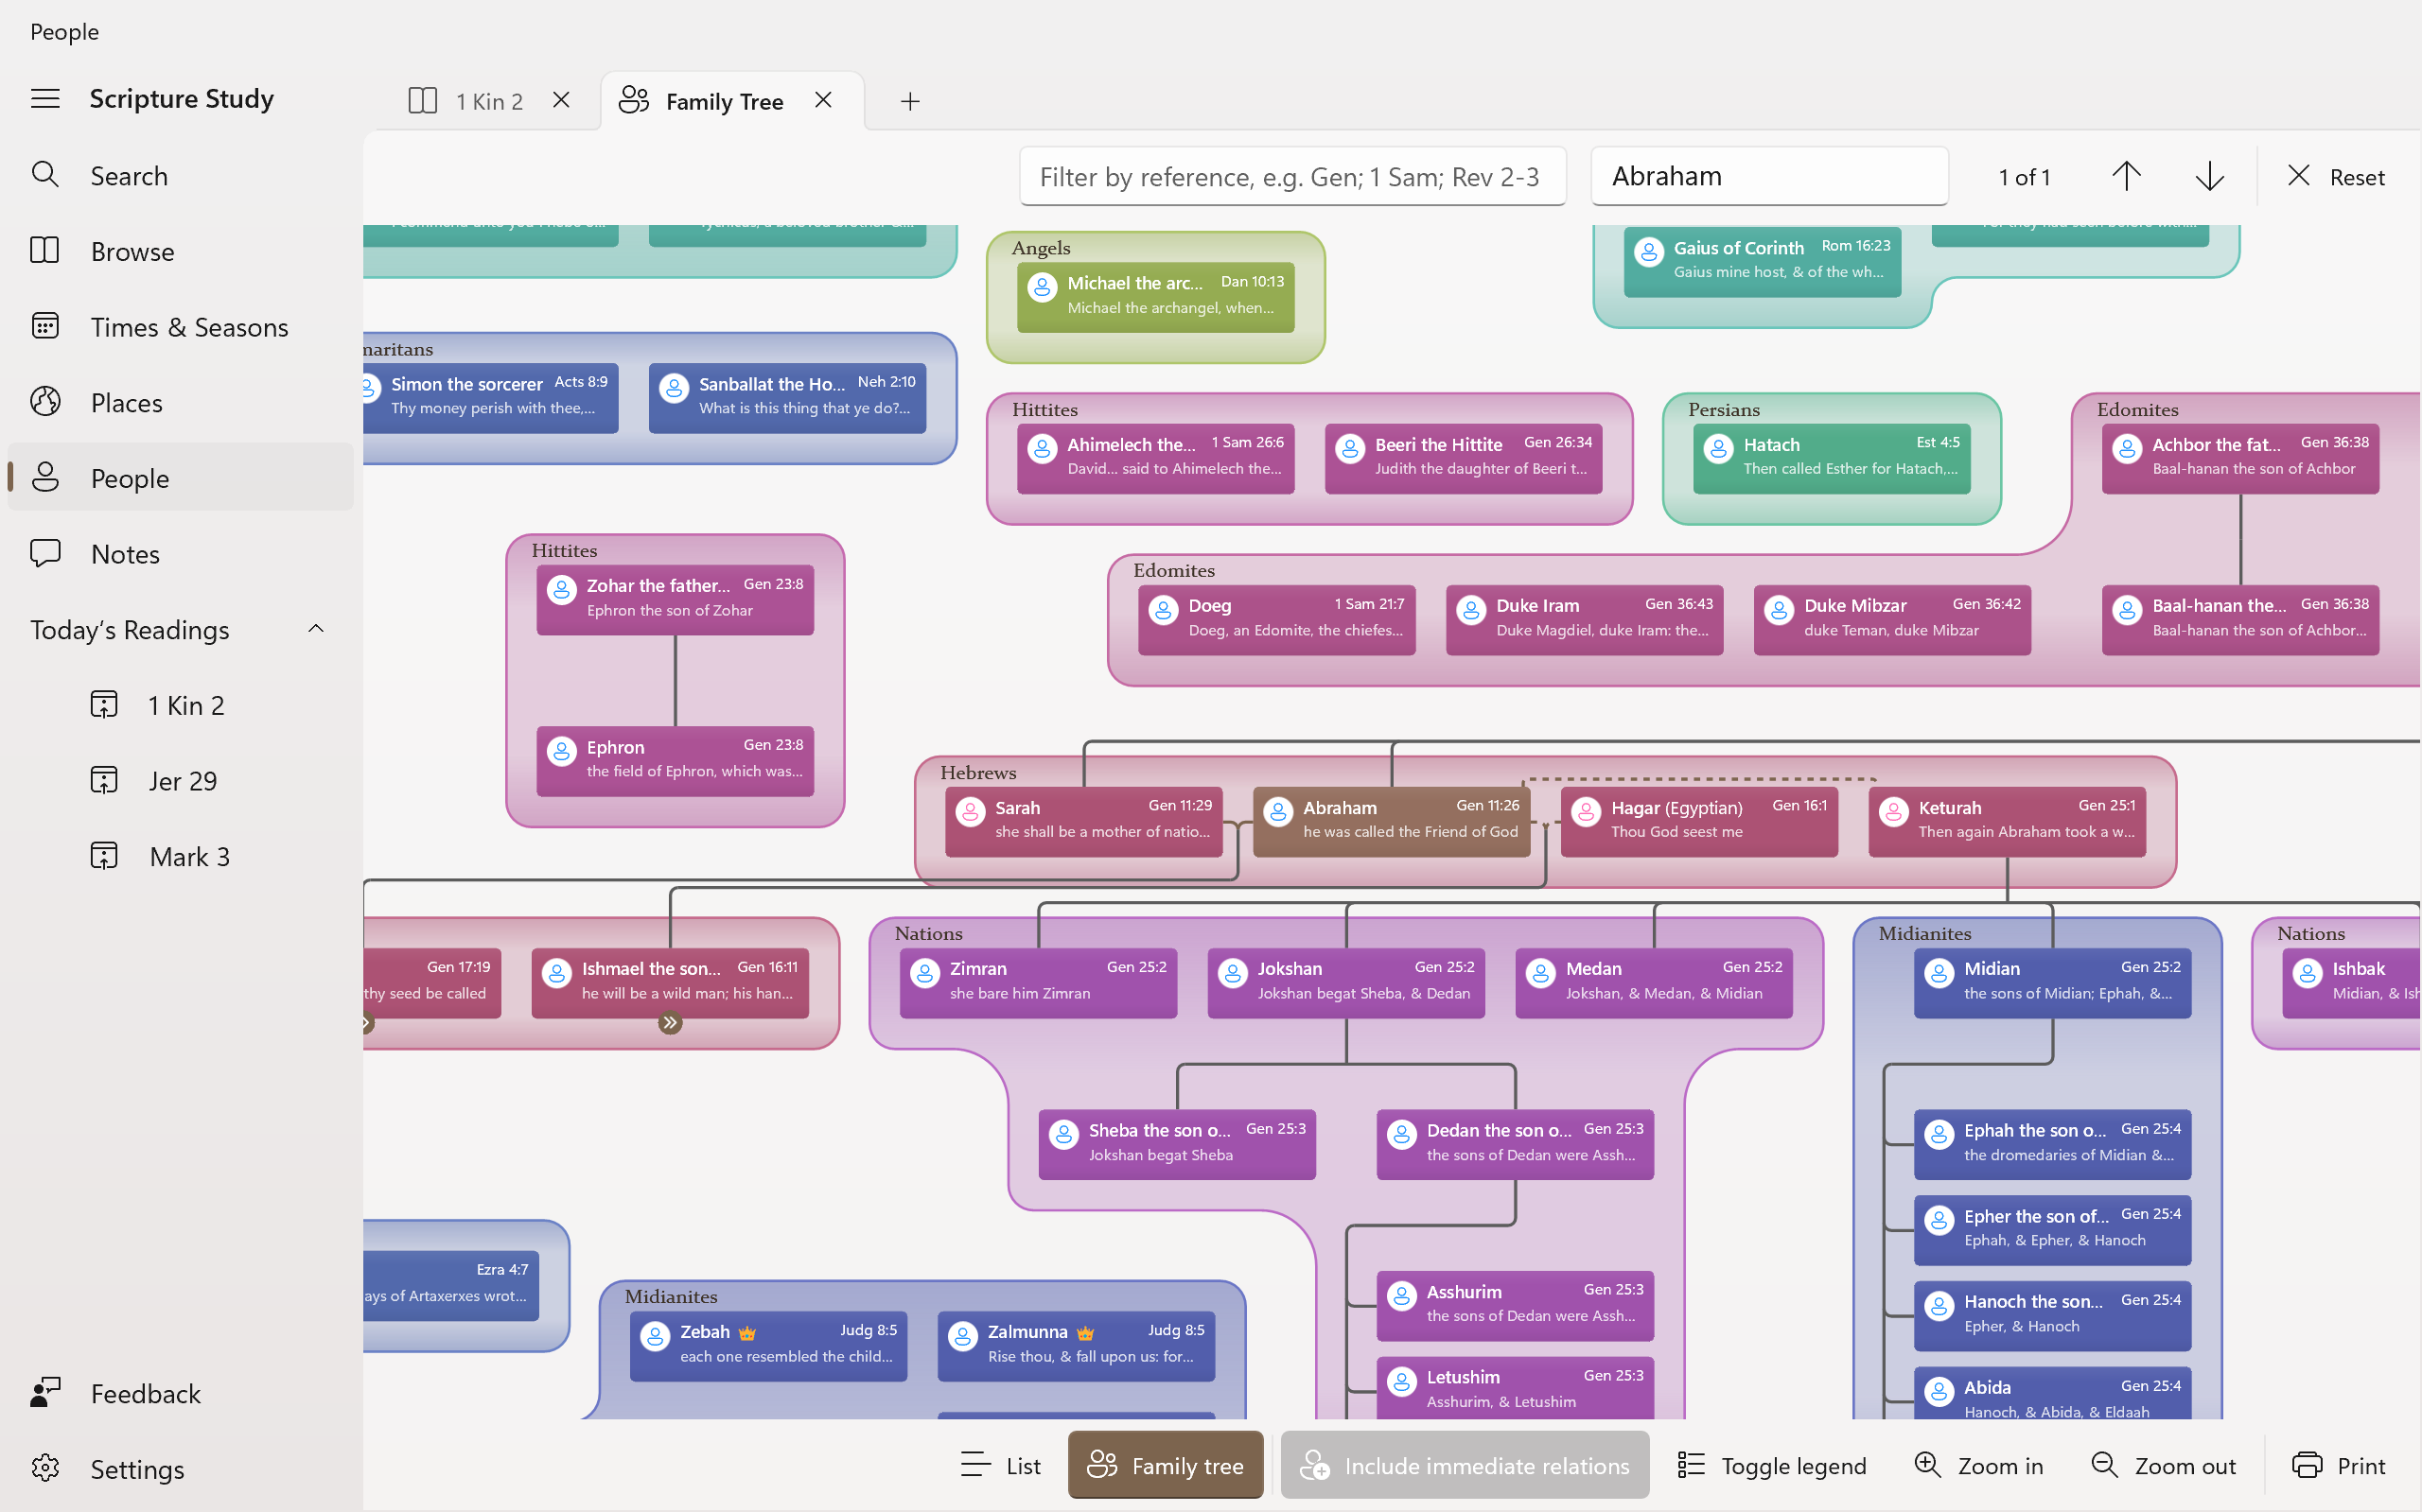The height and width of the screenshot is (1512, 2422).
Task: Select the Sarah person card
Action: 1083,821
